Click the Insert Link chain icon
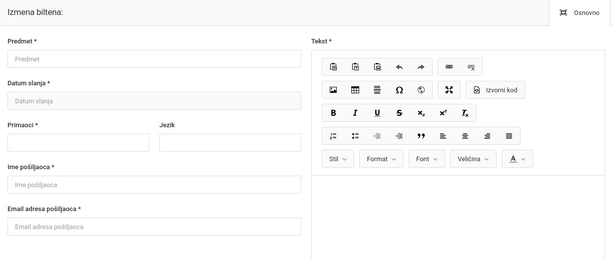The height and width of the screenshot is (259, 613). tap(449, 67)
